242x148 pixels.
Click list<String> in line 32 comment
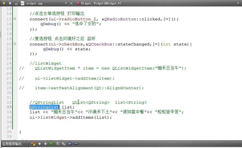pyautogui.click(x=131, y=102)
